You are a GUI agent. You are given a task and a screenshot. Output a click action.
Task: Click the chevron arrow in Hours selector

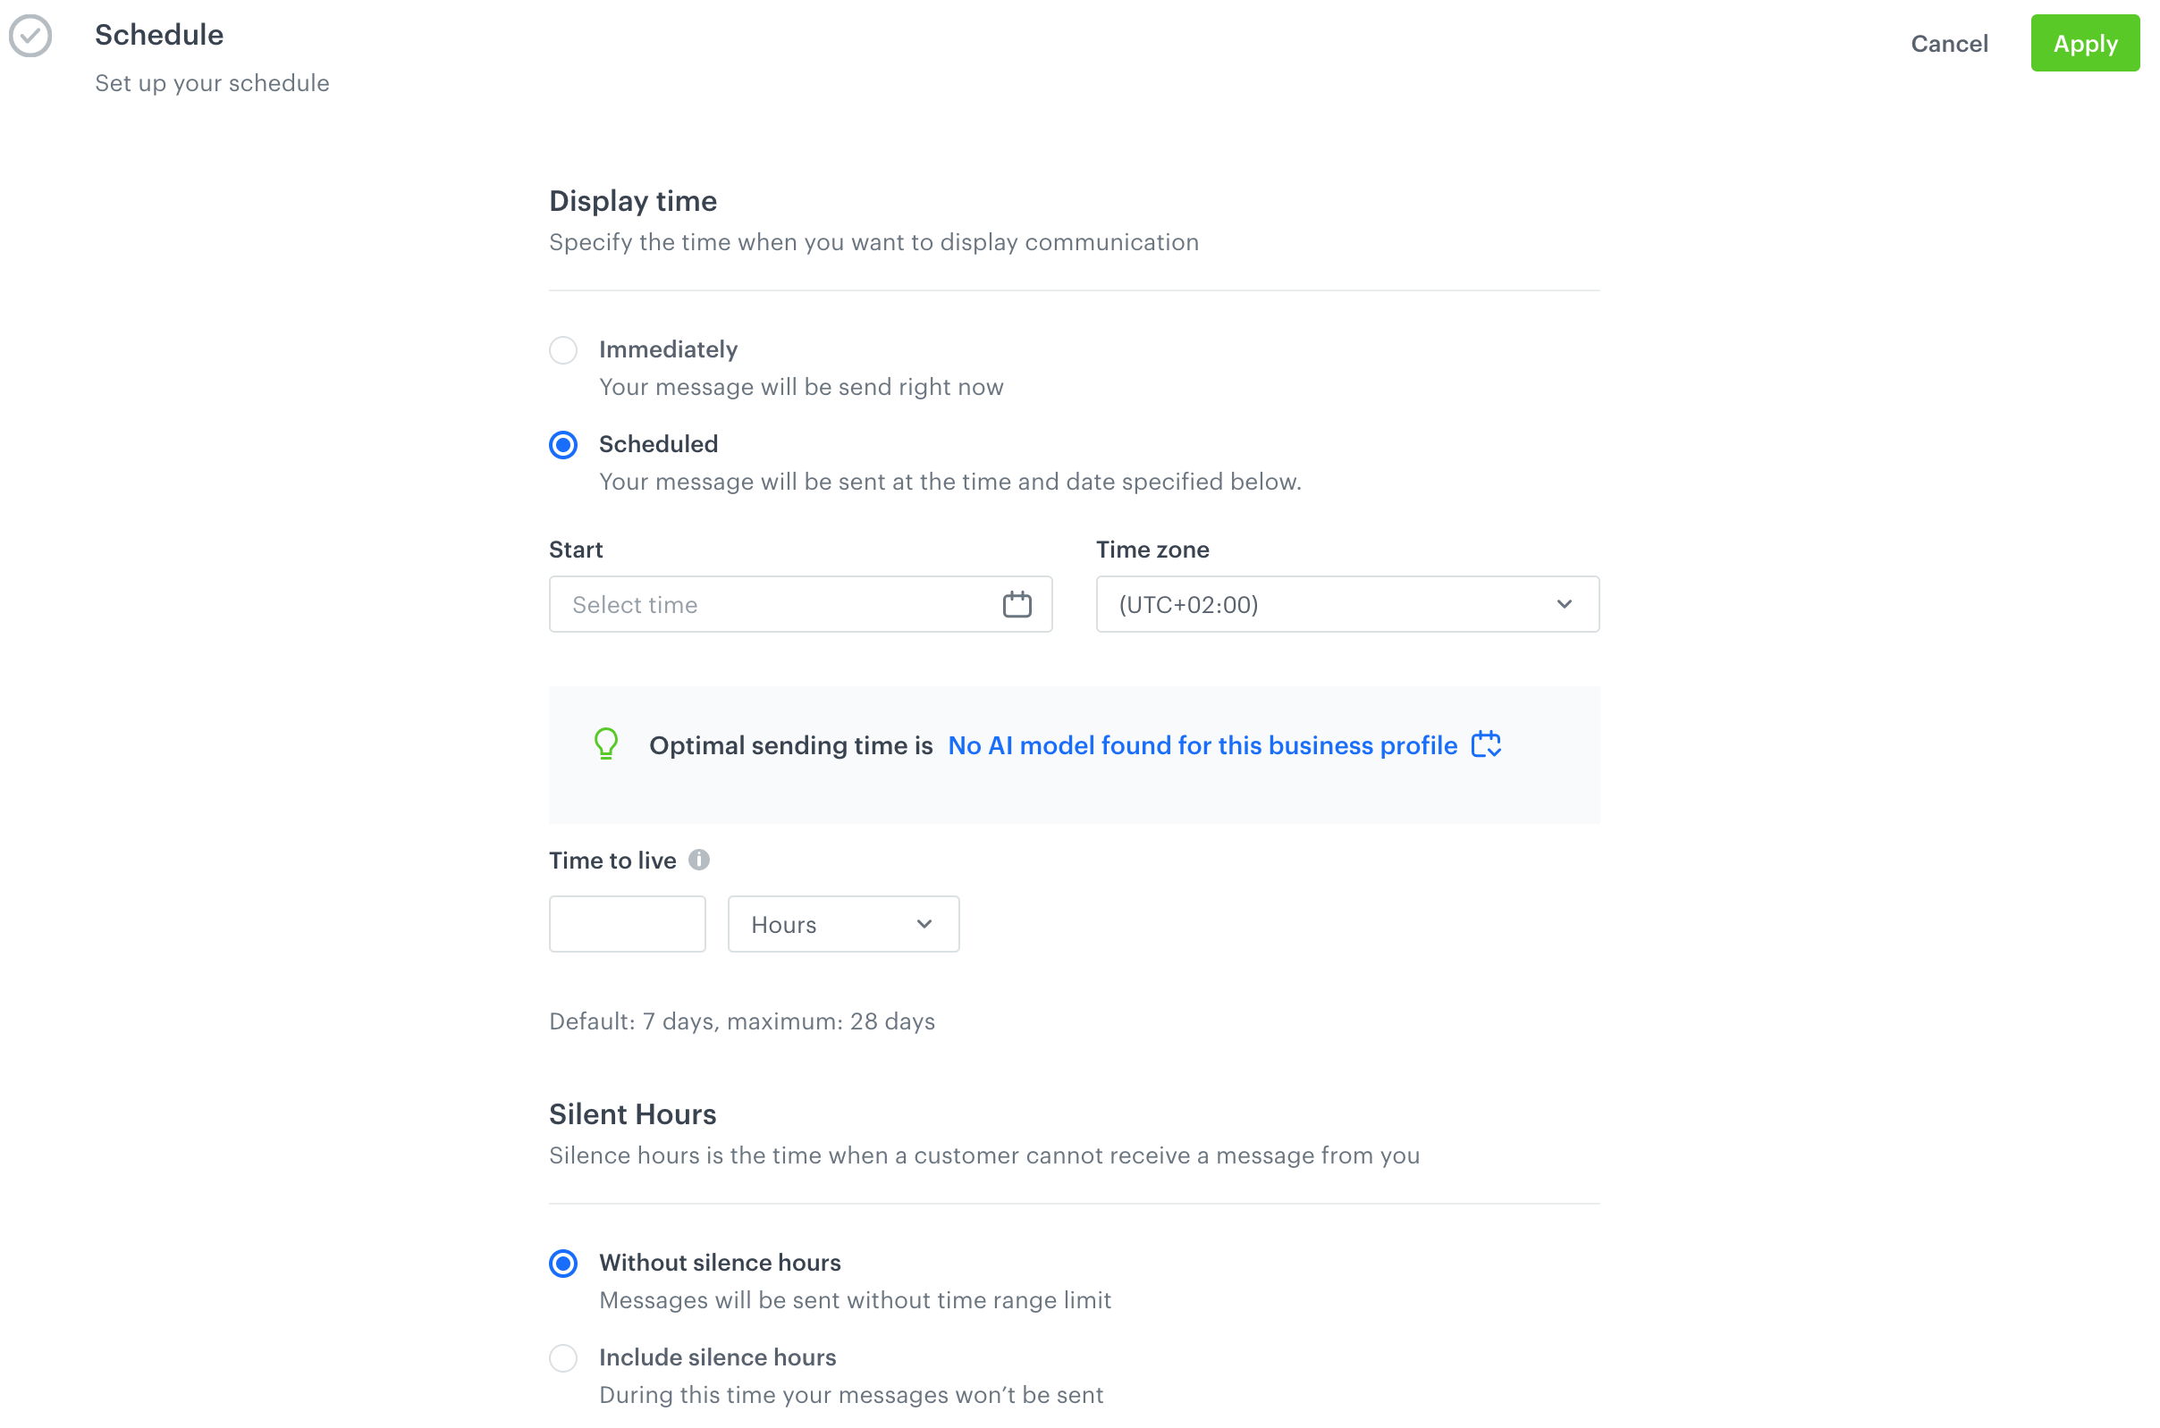click(924, 924)
